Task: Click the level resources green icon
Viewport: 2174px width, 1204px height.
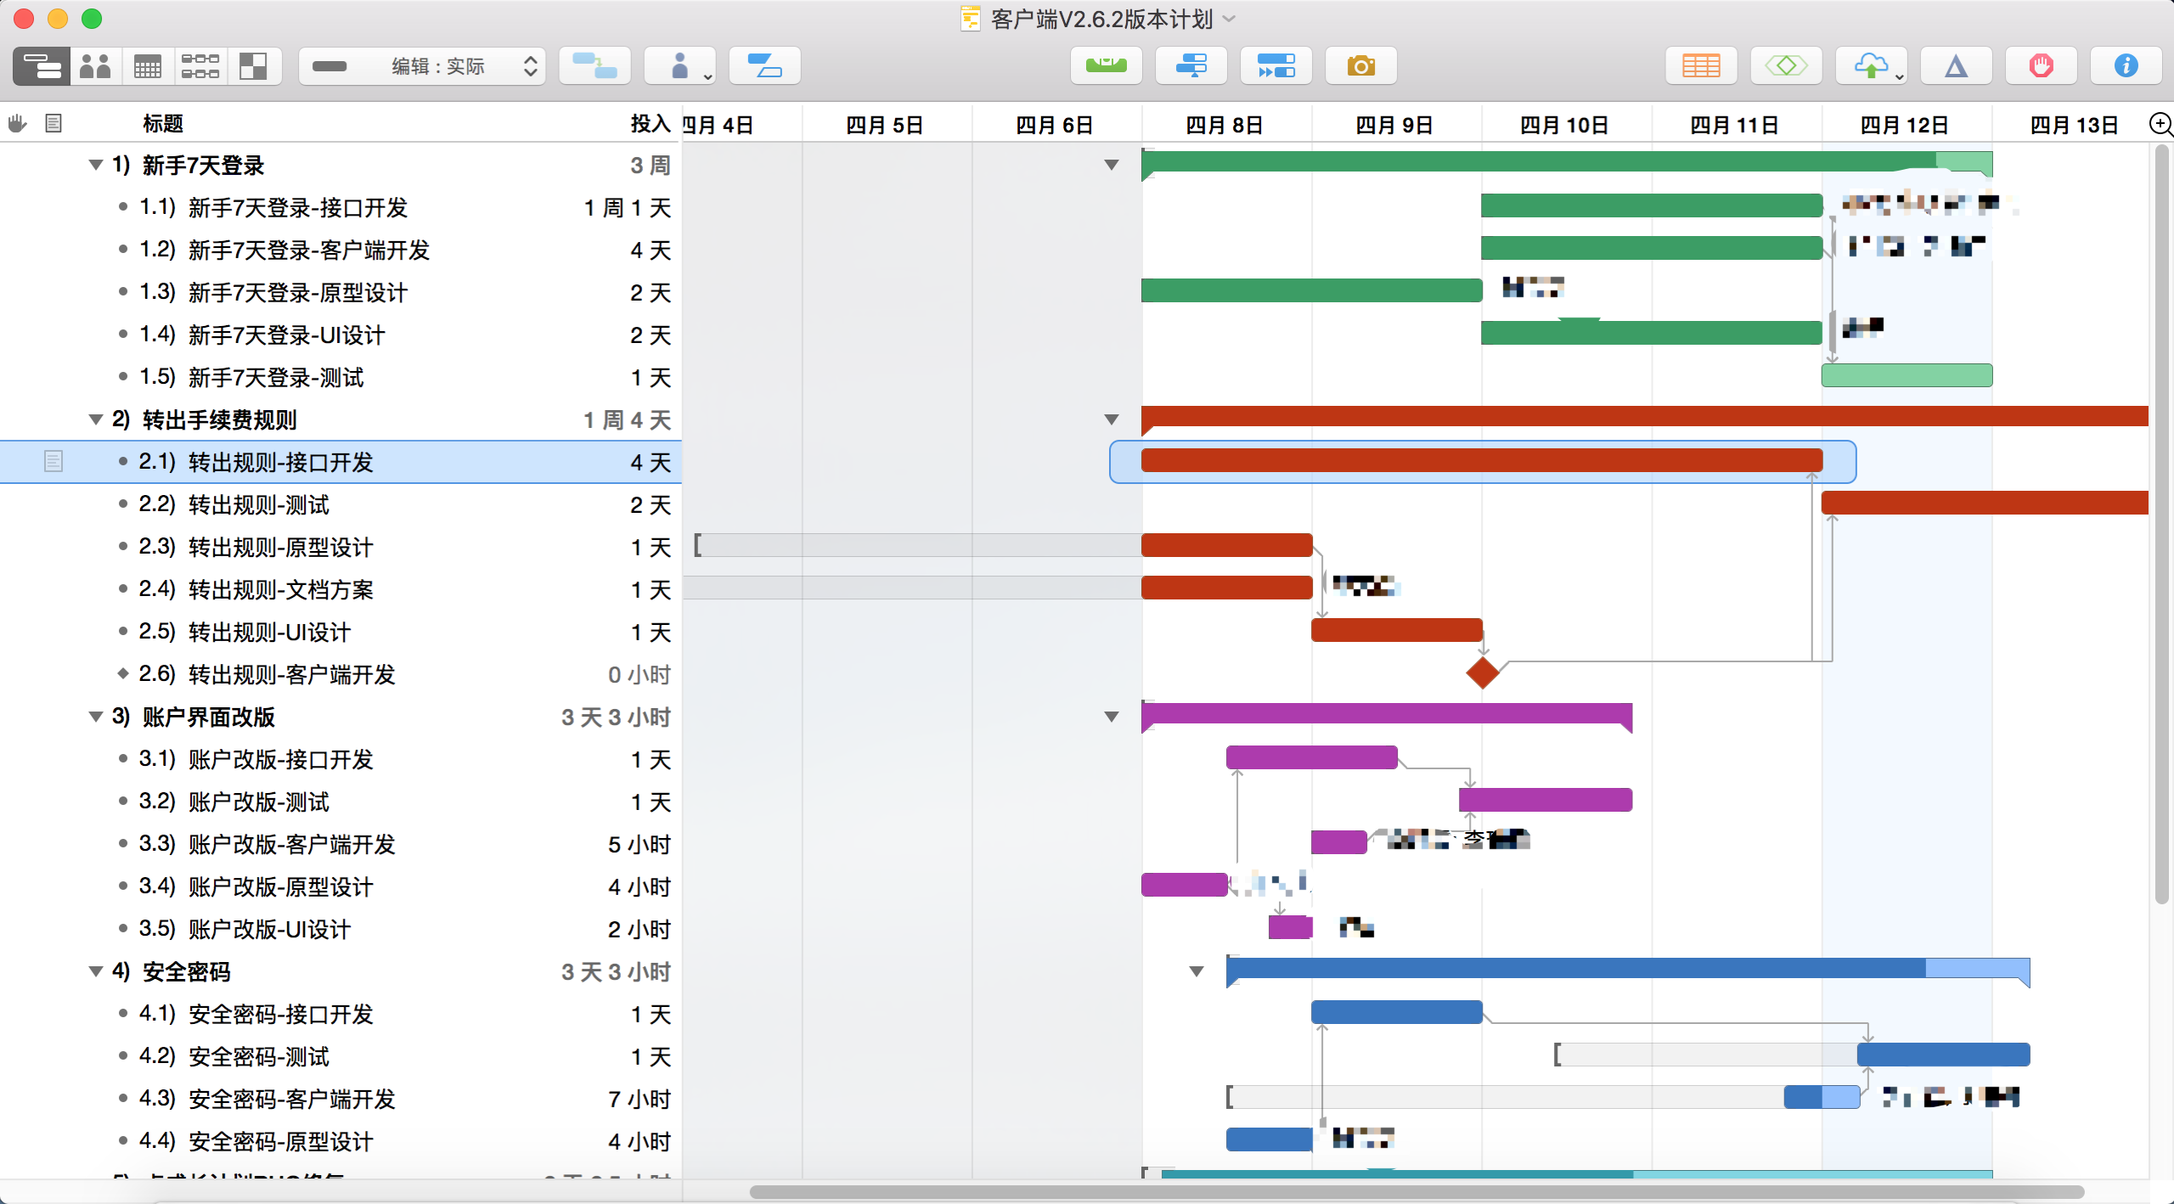Action: (x=1106, y=65)
